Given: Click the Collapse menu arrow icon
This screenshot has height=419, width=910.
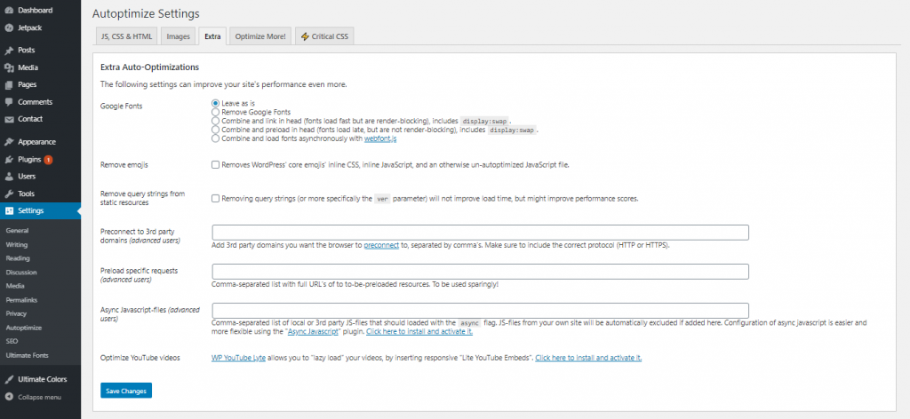Looking at the screenshot, I should point(9,397).
